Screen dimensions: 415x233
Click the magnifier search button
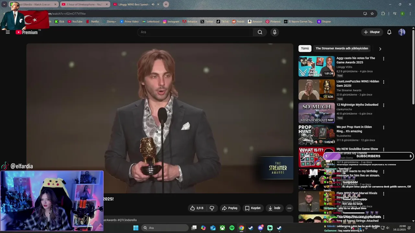260,32
